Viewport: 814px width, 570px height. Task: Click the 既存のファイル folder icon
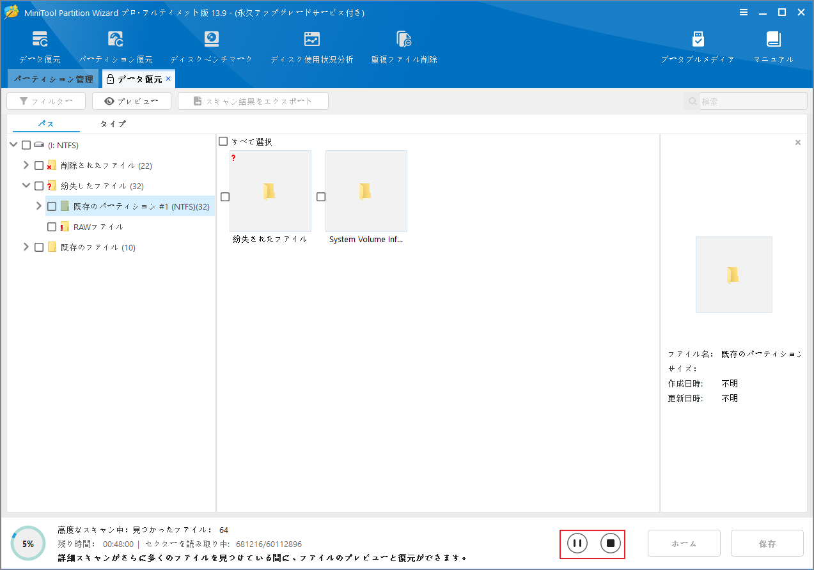(52, 247)
